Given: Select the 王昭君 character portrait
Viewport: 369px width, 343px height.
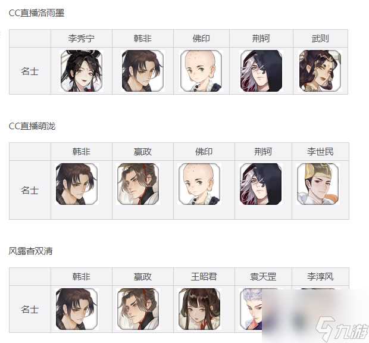Looking at the screenshot, I should coord(199,309).
